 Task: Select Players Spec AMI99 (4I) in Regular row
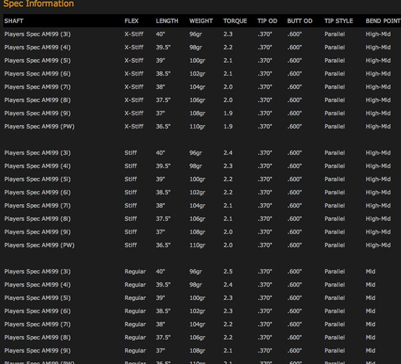click(37, 285)
